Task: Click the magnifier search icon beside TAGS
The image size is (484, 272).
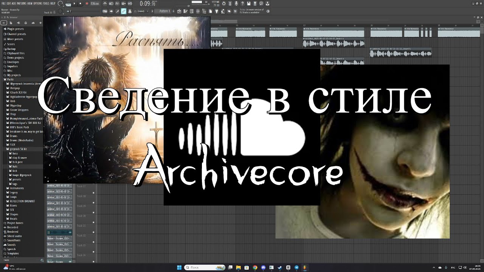Action: 42,260
